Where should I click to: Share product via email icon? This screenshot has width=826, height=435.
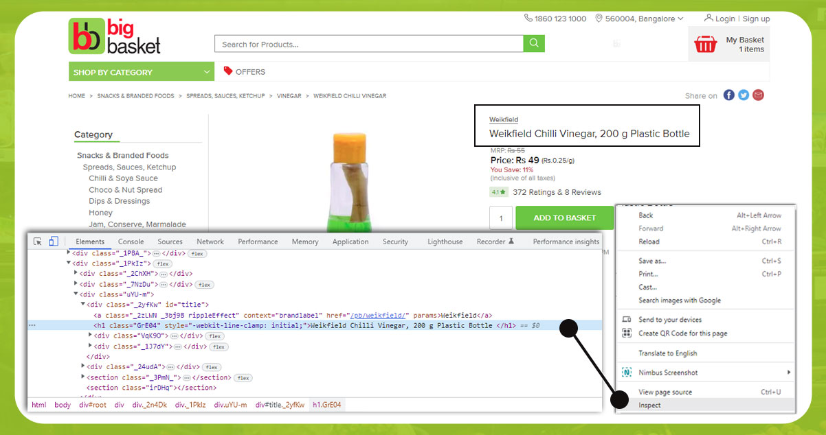pyautogui.click(x=759, y=95)
